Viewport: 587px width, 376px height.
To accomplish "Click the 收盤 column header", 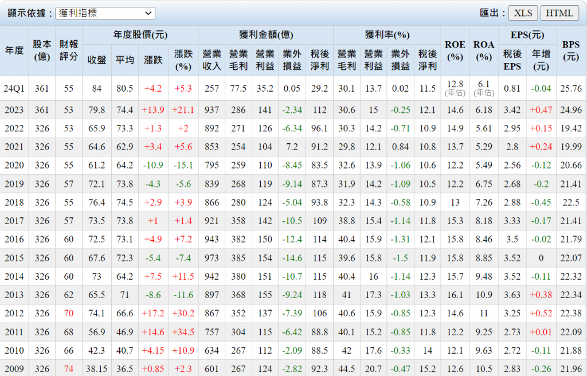I will (x=97, y=60).
